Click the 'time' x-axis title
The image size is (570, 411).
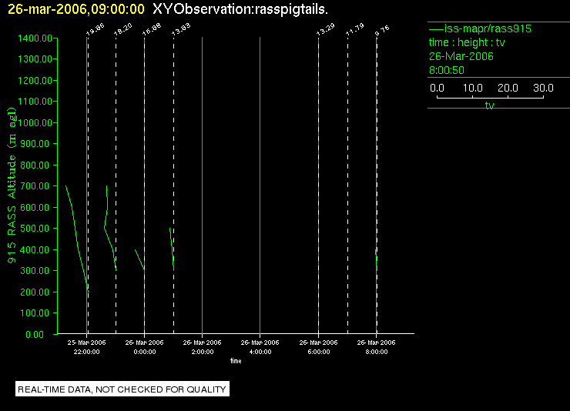point(236,361)
